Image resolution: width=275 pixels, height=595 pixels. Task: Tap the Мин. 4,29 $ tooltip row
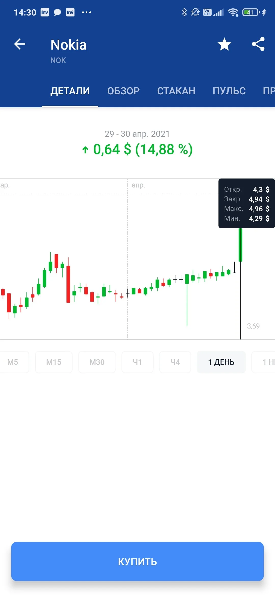[247, 218]
